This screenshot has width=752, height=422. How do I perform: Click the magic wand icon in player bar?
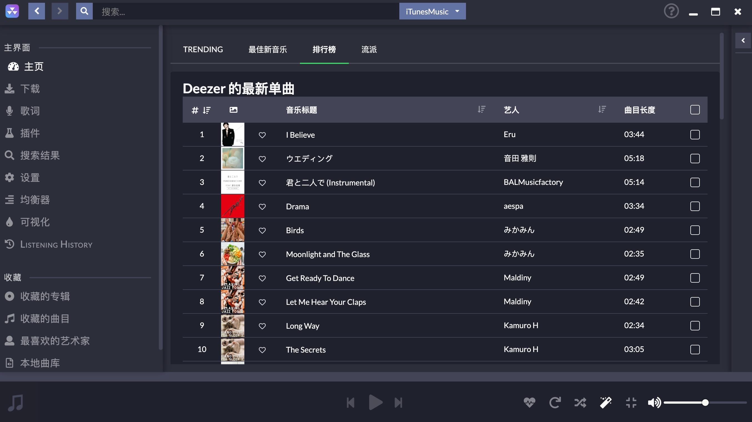click(605, 403)
